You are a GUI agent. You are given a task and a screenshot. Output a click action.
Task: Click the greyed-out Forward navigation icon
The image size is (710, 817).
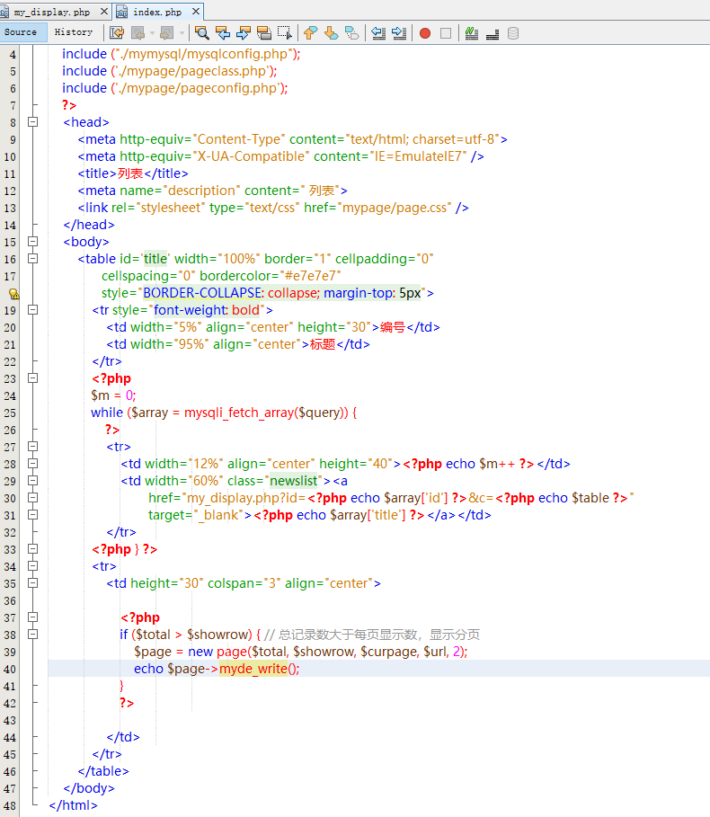(166, 33)
